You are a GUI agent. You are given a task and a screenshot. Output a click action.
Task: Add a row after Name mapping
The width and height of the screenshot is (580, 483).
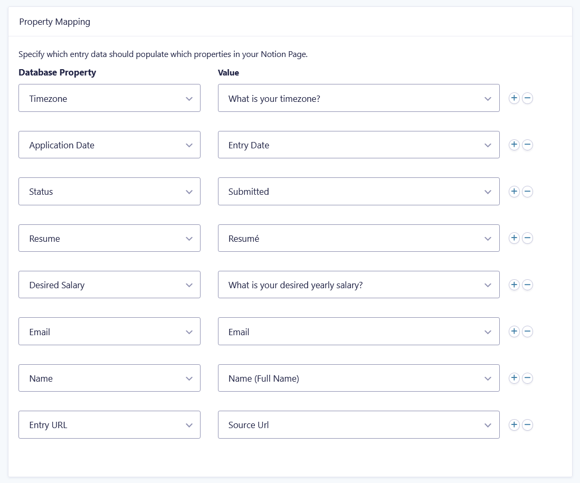(x=514, y=378)
